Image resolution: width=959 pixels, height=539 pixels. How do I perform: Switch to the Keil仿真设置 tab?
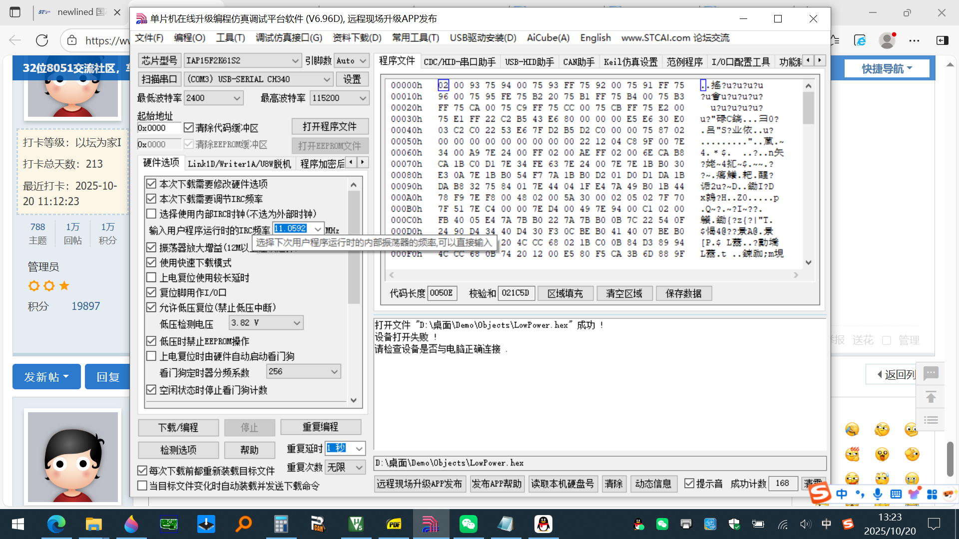pyautogui.click(x=631, y=62)
